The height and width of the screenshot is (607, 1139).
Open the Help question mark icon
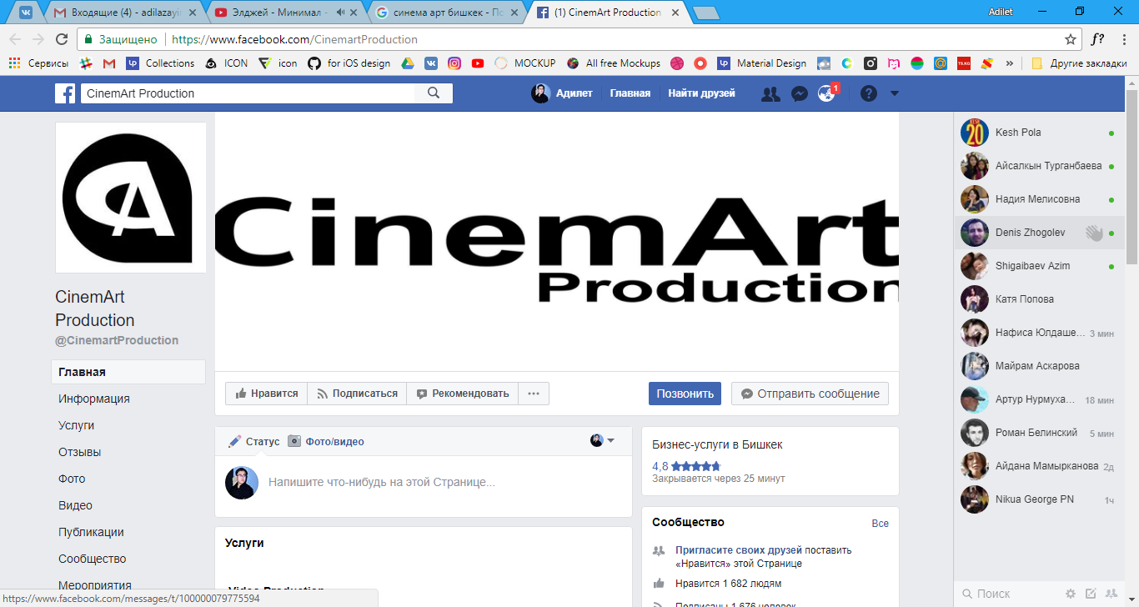point(869,94)
